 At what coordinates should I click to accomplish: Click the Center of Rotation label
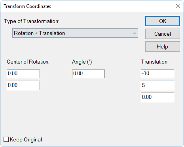[x=28, y=62]
